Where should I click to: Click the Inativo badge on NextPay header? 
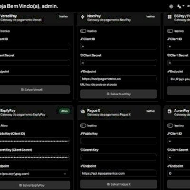tap(151, 17)
